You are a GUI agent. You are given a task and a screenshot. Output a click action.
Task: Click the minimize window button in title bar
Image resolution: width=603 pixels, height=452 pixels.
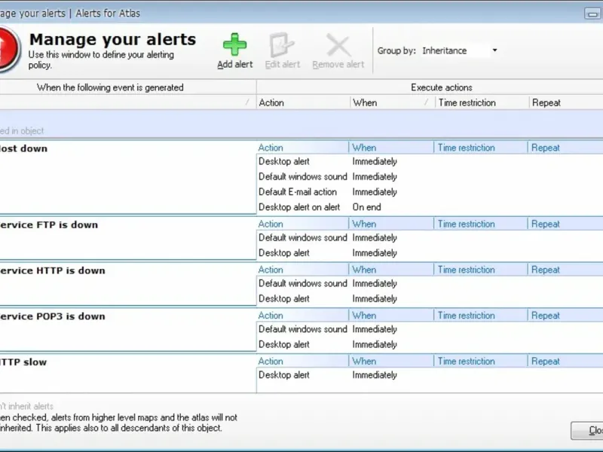(592, 14)
